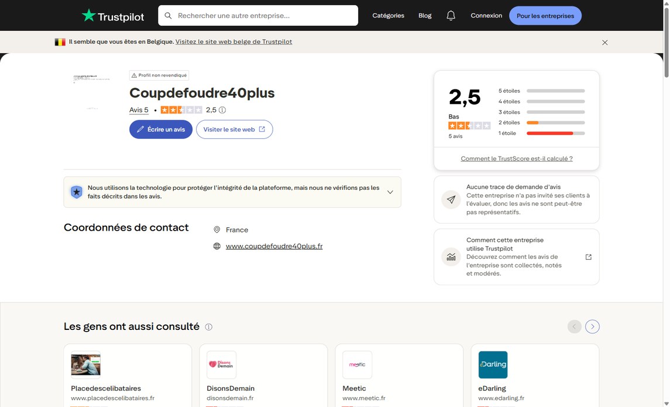Click 'Pour les entreprises' button

pos(545,16)
